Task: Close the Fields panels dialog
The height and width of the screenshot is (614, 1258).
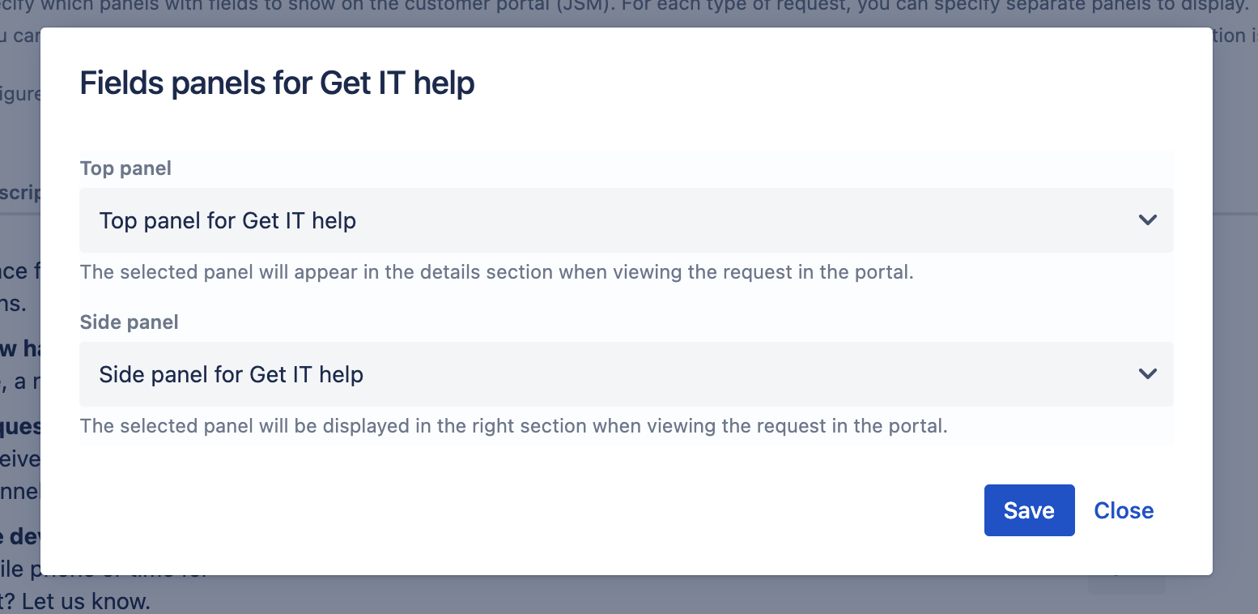Action: (x=1124, y=510)
